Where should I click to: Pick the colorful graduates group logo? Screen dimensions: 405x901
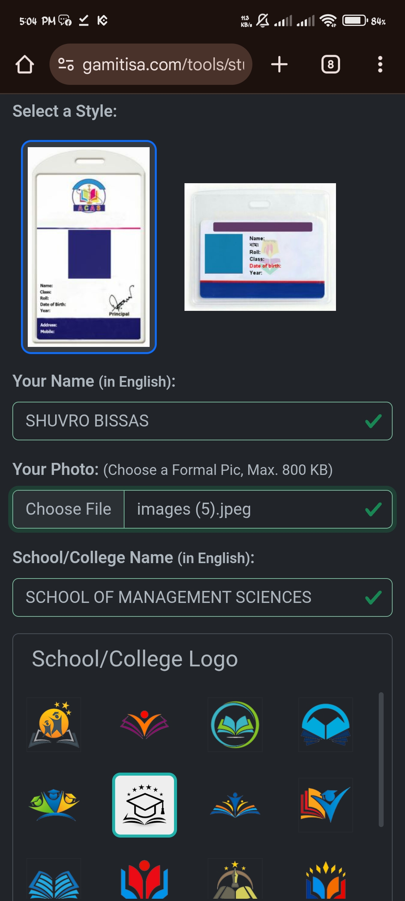(x=54, y=805)
